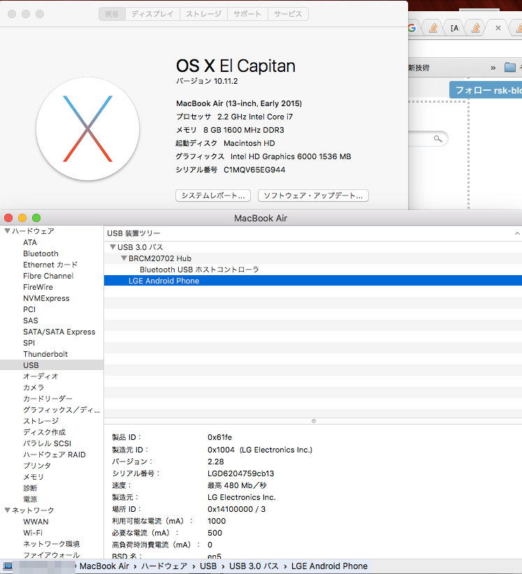This screenshot has height=574, width=522.
Task: Switch to the ディスプレイ tab
Action: [x=152, y=14]
